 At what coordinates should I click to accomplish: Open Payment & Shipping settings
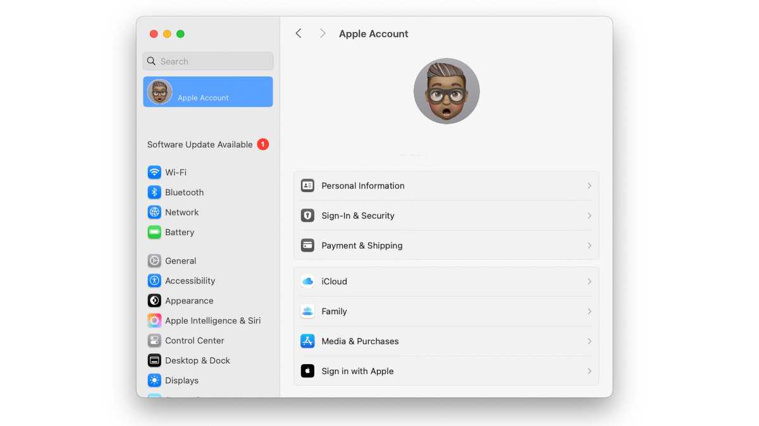(362, 245)
